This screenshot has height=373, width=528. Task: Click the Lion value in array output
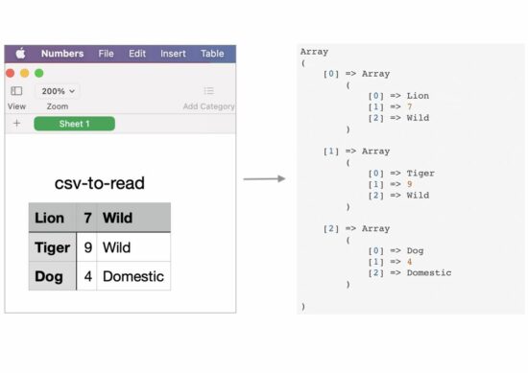pos(418,96)
